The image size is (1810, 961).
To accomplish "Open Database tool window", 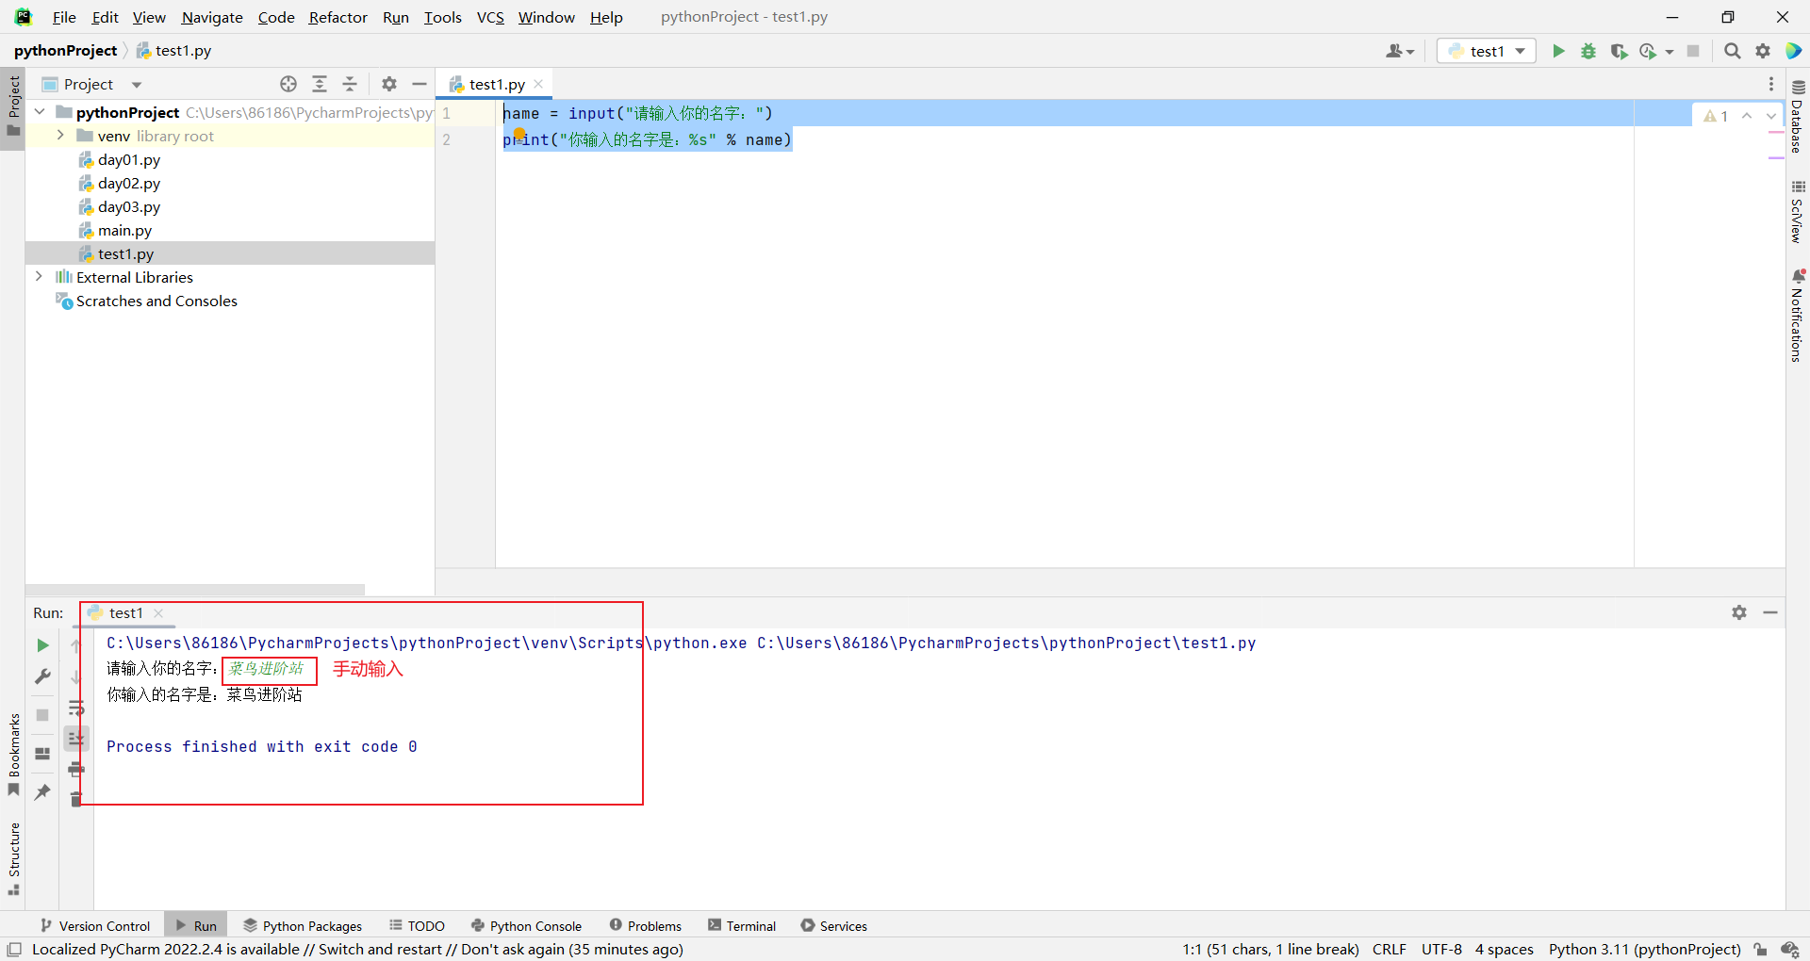I will (1798, 116).
